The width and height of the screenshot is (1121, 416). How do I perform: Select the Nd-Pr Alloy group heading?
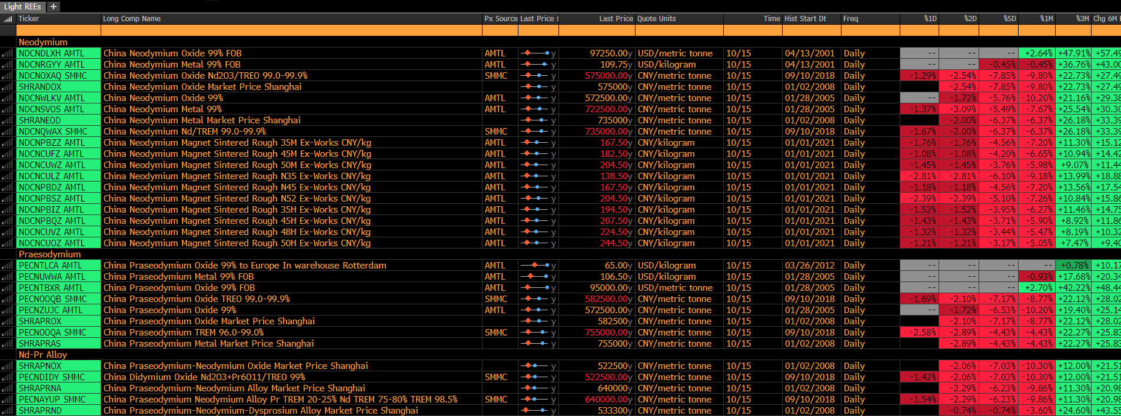click(42, 355)
